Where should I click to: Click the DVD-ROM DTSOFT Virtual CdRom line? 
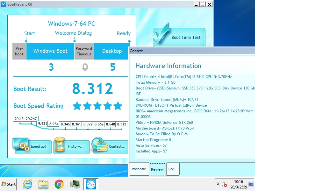click(x=171, y=105)
